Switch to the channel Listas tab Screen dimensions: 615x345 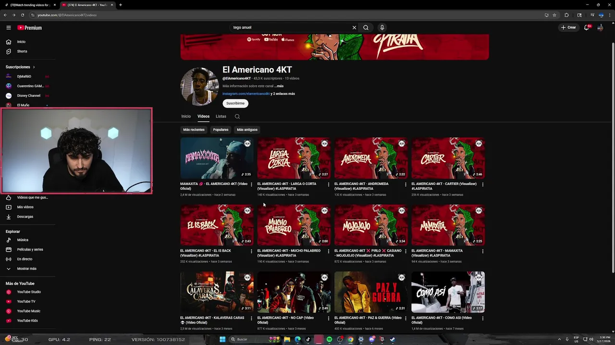coord(221,116)
